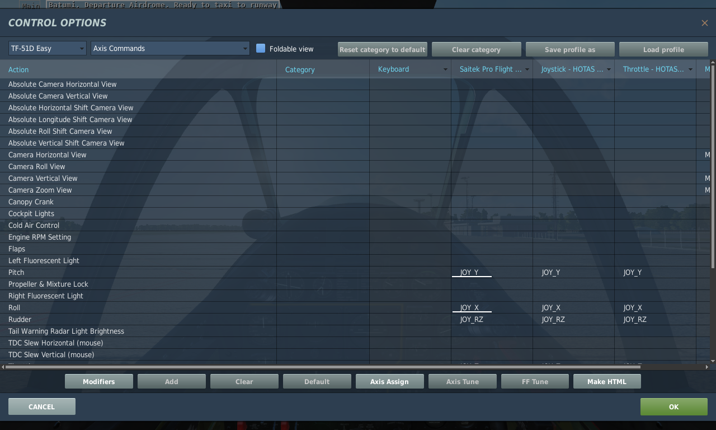Viewport: 716px width, 430px height.
Task: Expand the Keyboard column dropdown arrow
Action: [445, 69]
